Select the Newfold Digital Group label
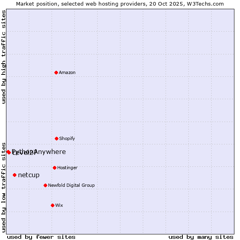Viewport: 240px width, 240px height. pos(71,185)
